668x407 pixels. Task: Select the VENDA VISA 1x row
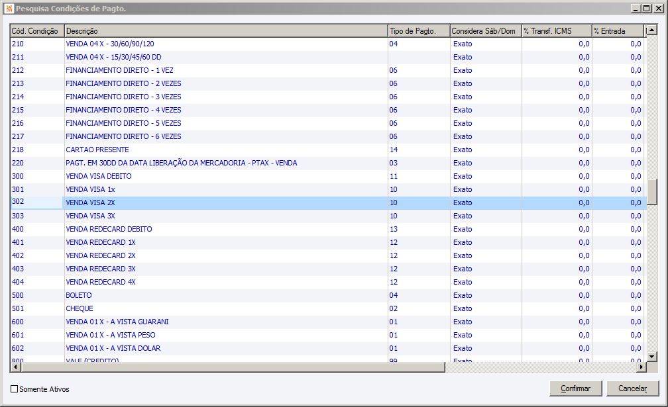coord(329,189)
